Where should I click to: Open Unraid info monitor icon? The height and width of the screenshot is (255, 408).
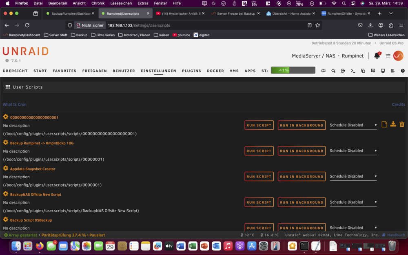click(383, 71)
